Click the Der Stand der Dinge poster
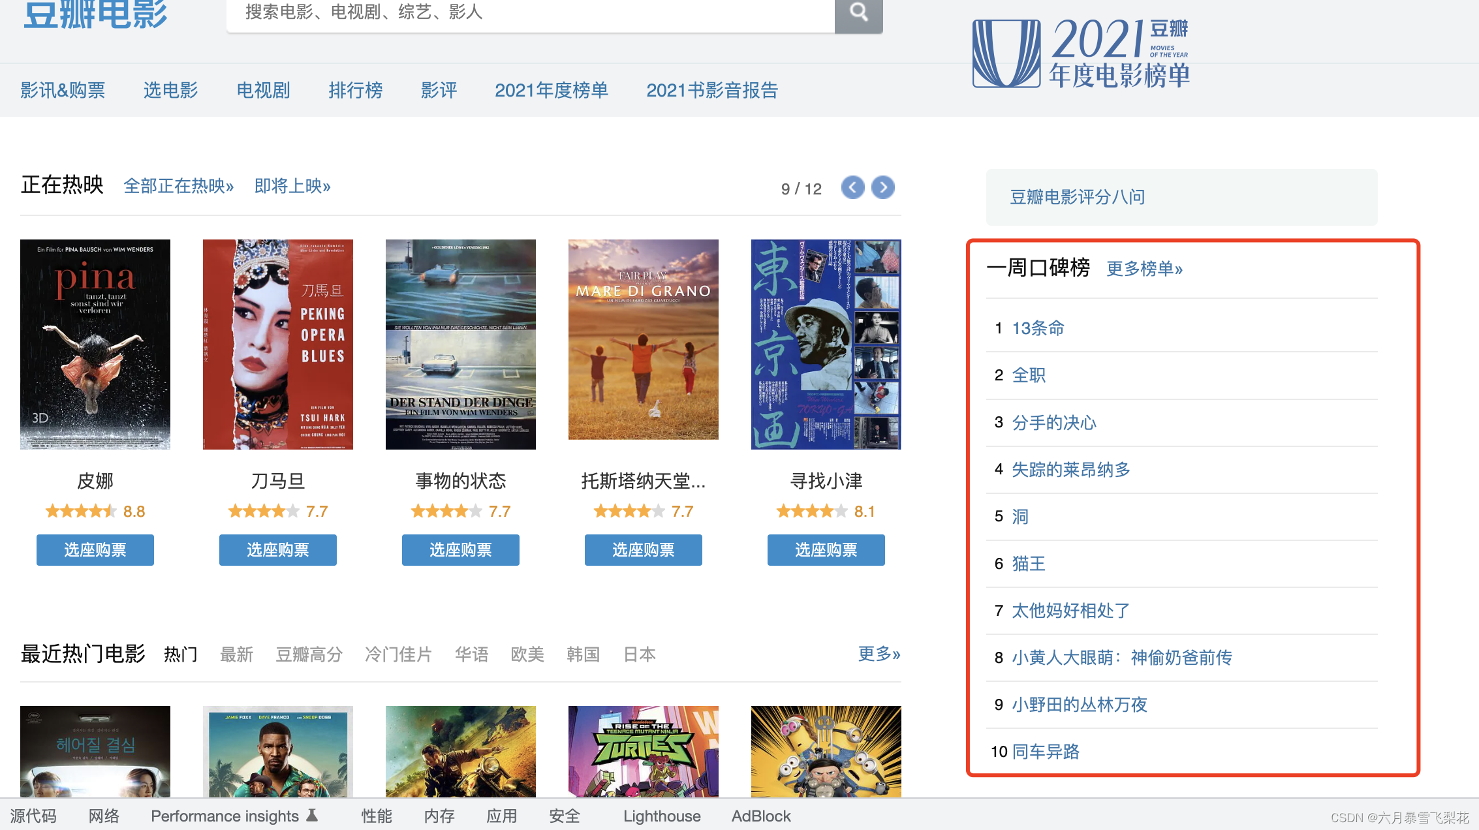Screen dimensions: 1479x830 click(461, 345)
